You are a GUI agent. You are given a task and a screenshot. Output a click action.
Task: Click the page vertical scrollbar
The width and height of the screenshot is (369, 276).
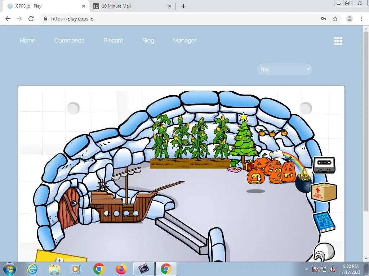(x=366, y=122)
